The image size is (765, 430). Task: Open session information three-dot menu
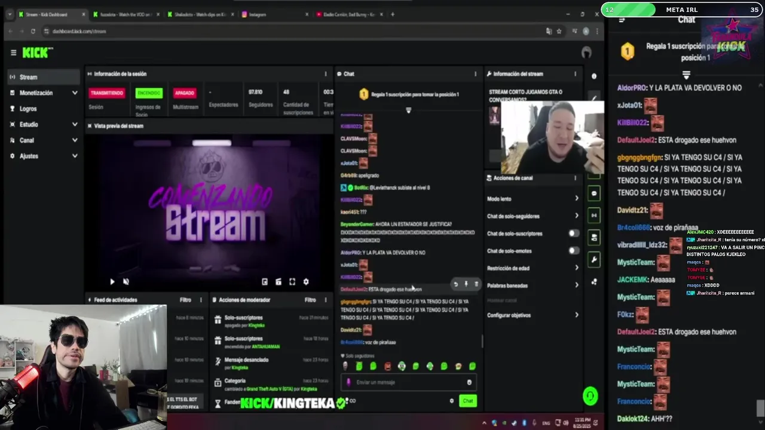pos(326,74)
